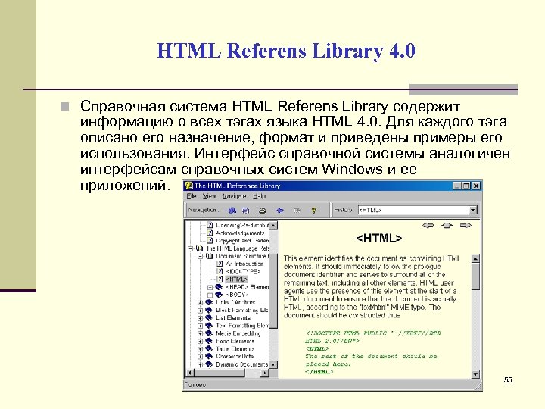Expand the Block Formatting Elements node
Screen dimensions: 545x409
pyautogui.click(x=200, y=311)
